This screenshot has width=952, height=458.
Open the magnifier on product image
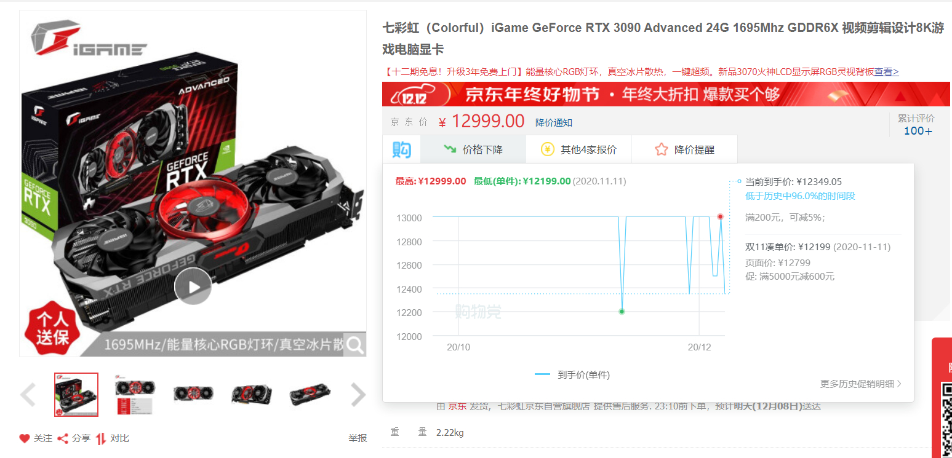pyautogui.click(x=355, y=345)
